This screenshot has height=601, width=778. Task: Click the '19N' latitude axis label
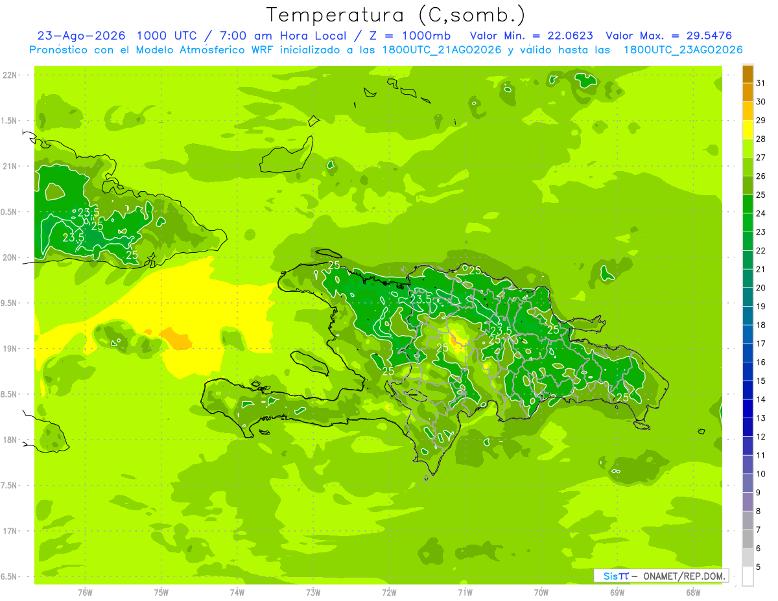10,349
